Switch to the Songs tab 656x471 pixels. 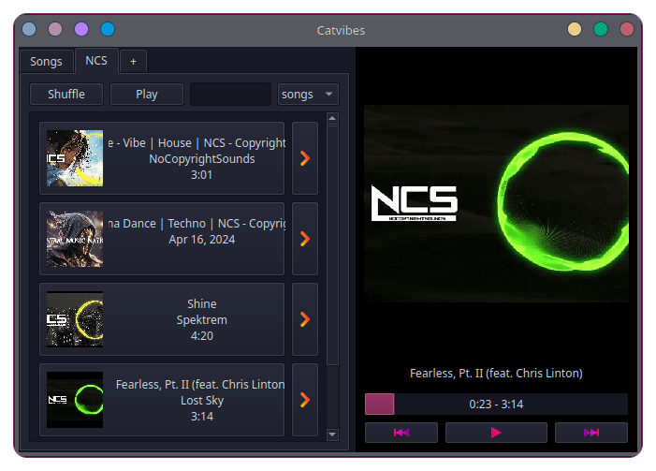coord(46,62)
